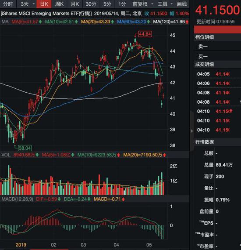Click the 收 41.1500 closing price text
The image size is (241, 250).
(156, 14)
